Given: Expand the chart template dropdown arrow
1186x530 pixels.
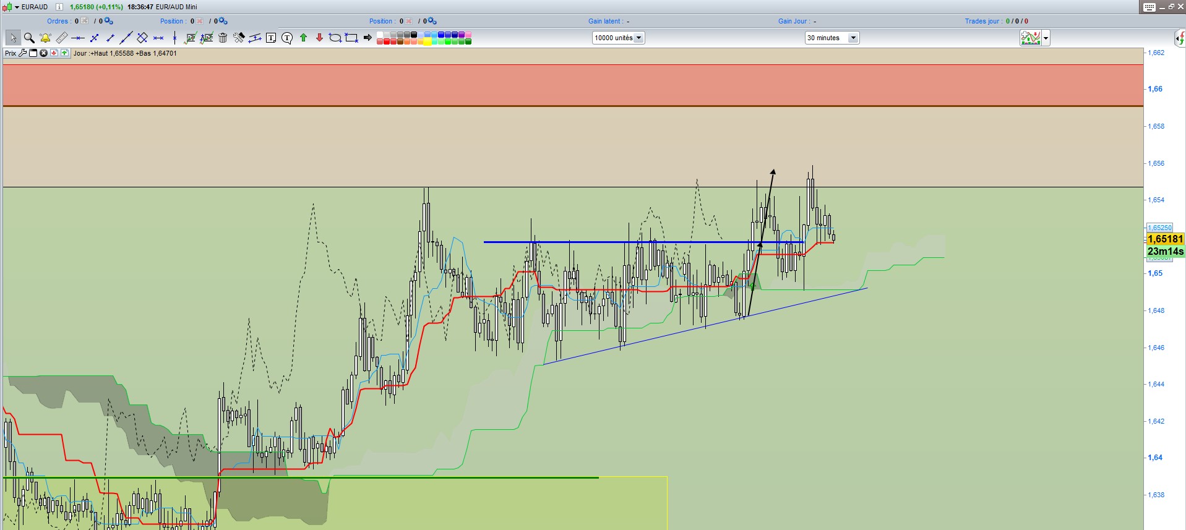Looking at the screenshot, I should tap(1046, 38).
